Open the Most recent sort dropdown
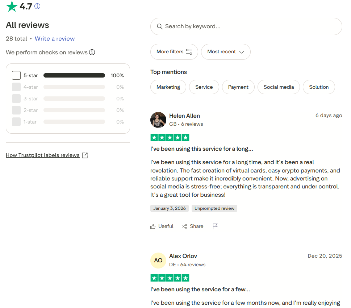 pos(226,52)
